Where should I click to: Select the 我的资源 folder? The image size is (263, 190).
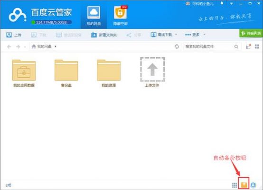pos(109,73)
